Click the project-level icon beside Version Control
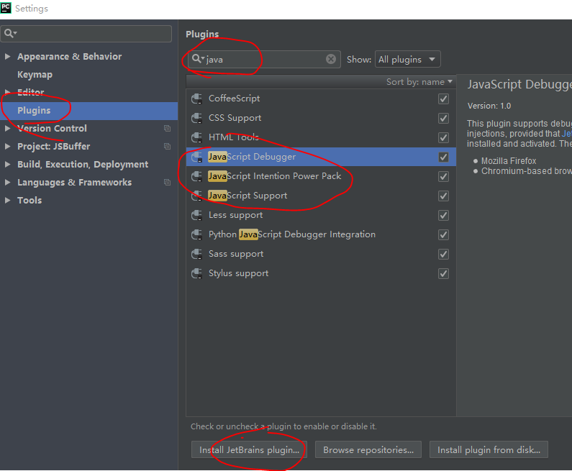 pyautogui.click(x=167, y=128)
